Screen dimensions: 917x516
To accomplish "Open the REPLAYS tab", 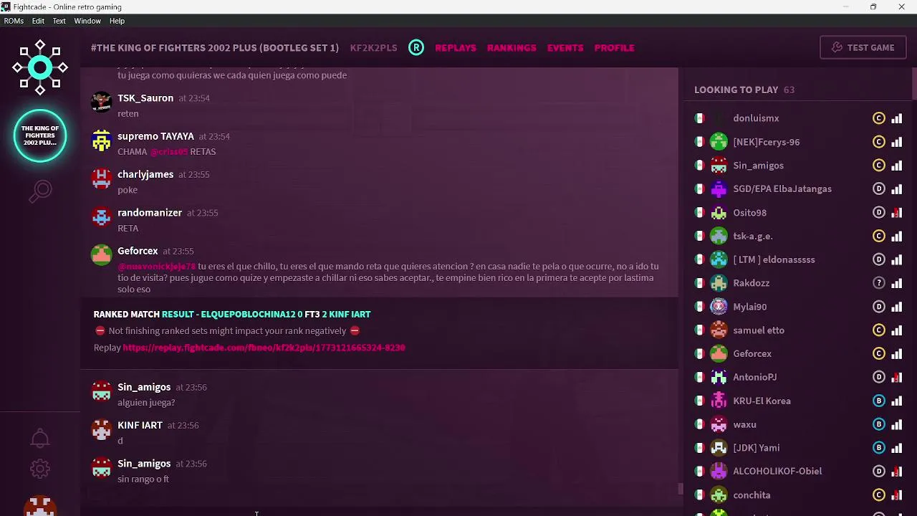I will point(456,47).
